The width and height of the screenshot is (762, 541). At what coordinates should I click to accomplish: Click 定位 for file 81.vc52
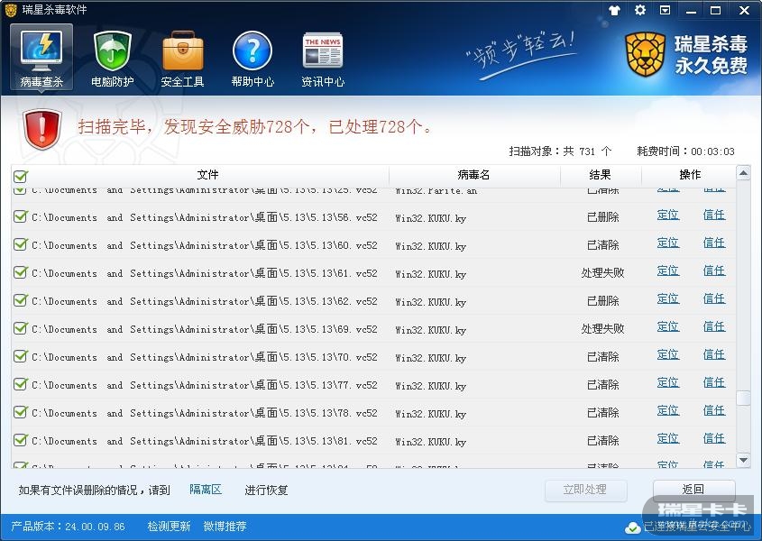(667, 438)
